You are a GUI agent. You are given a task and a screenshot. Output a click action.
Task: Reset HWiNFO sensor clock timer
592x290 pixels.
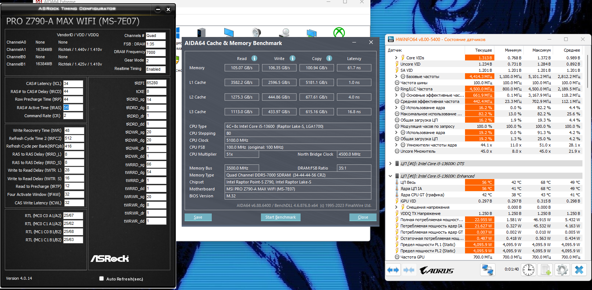coord(529,270)
